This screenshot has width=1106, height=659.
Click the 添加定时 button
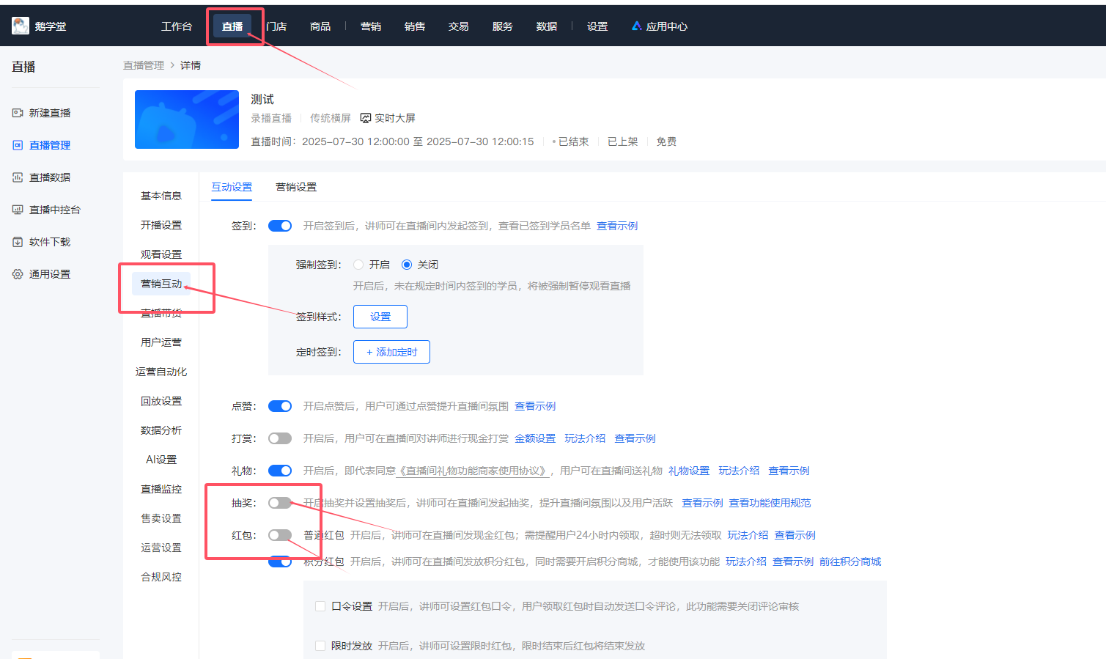391,352
